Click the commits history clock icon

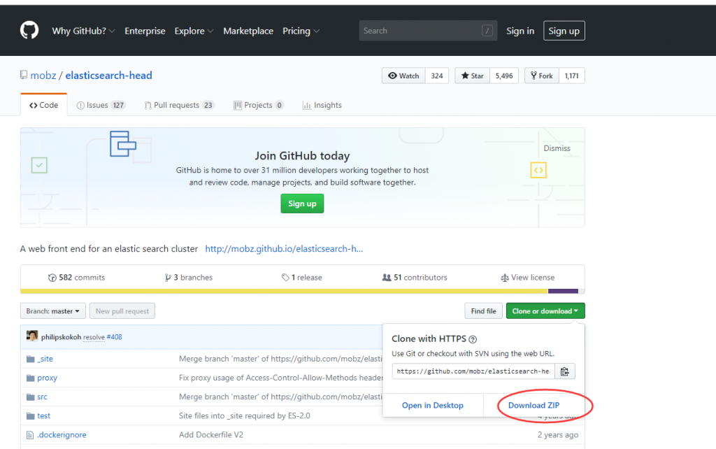52,278
